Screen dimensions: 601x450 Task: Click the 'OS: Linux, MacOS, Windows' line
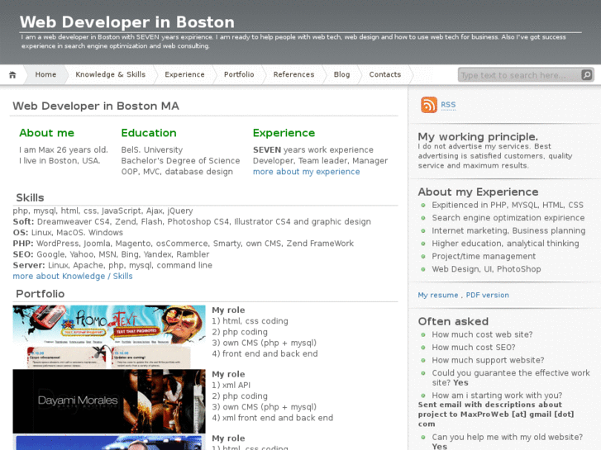tap(68, 233)
